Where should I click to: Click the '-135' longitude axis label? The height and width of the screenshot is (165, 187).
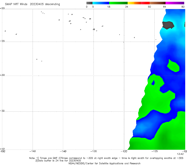(93, 151)
